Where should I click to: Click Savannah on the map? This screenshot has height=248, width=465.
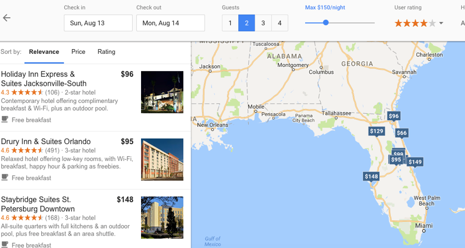[404, 72]
